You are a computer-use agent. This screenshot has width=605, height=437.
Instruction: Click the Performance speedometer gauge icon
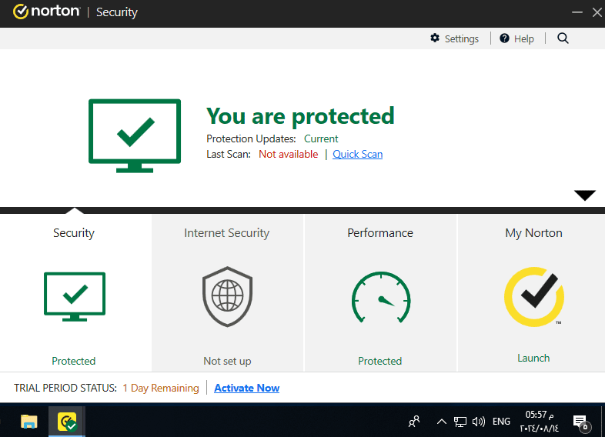(380, 297)
